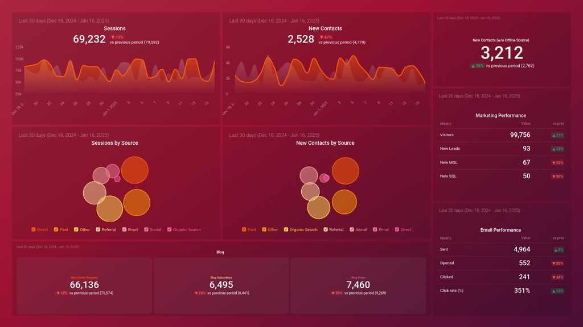The height and width of the screenshot is (327, 583).
Task: Click the 125k label on Sessions chart axis
Action: (x=19, y=47)
